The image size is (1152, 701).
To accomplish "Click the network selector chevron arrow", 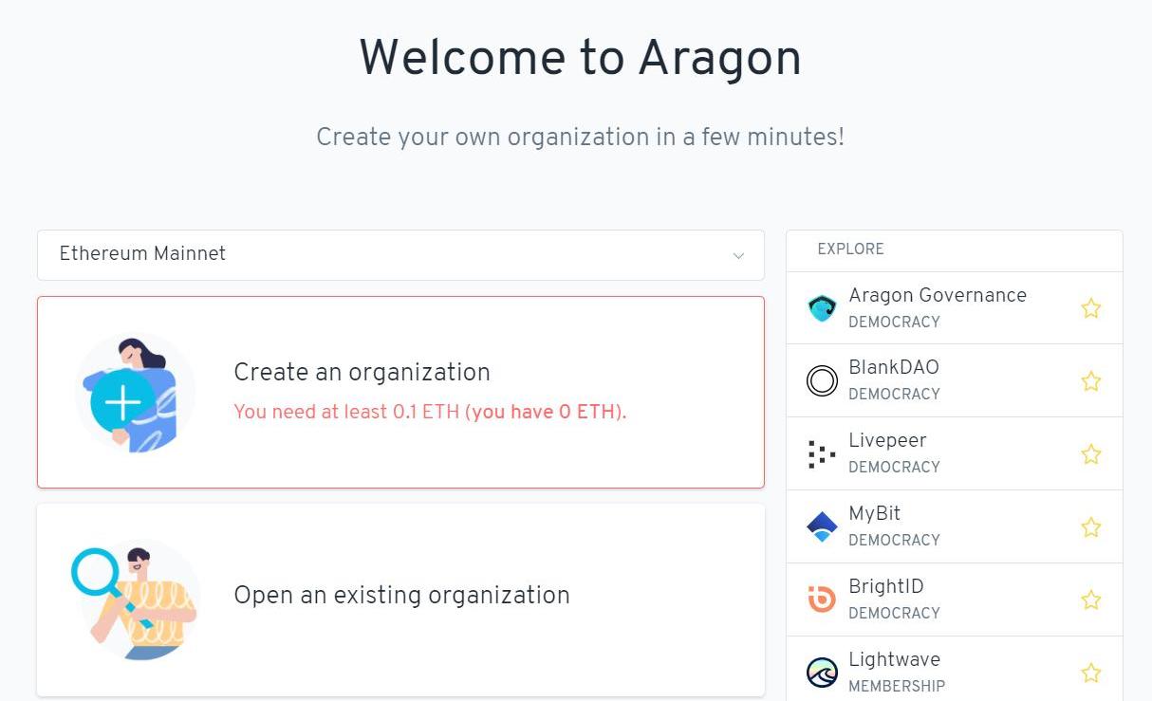I will click(738, 256).
